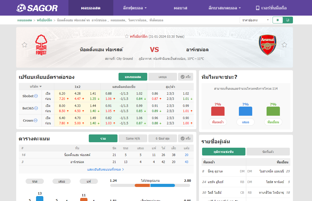312x201 pixels.
Task: Switch to dark mode moon toggle
Action: (x=288, y=20)
